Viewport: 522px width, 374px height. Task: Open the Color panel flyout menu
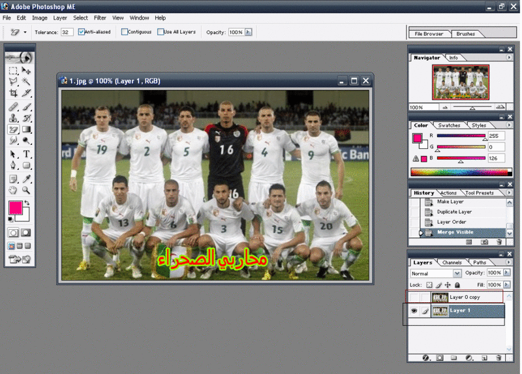point(509,125)
